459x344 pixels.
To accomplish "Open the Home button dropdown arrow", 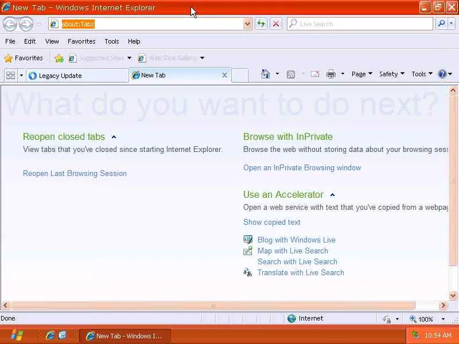I will tap(277, 74).
